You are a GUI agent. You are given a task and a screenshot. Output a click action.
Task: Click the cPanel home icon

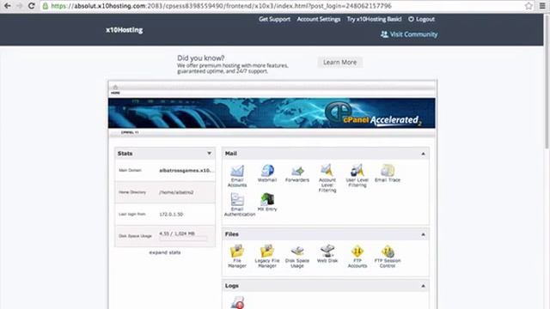pos(115,87)
